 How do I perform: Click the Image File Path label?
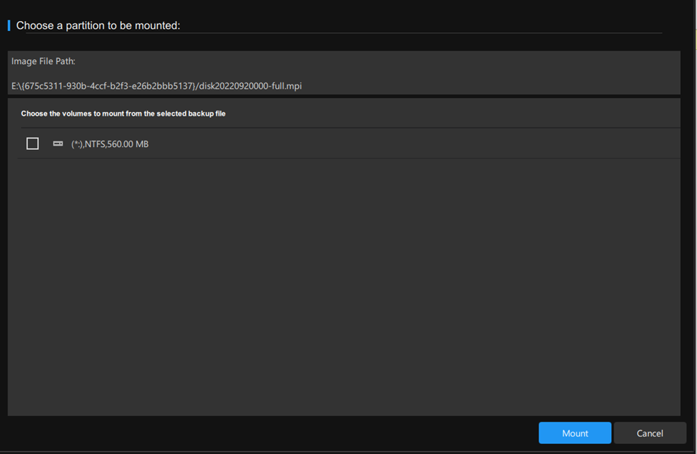[x=43, y=61]
